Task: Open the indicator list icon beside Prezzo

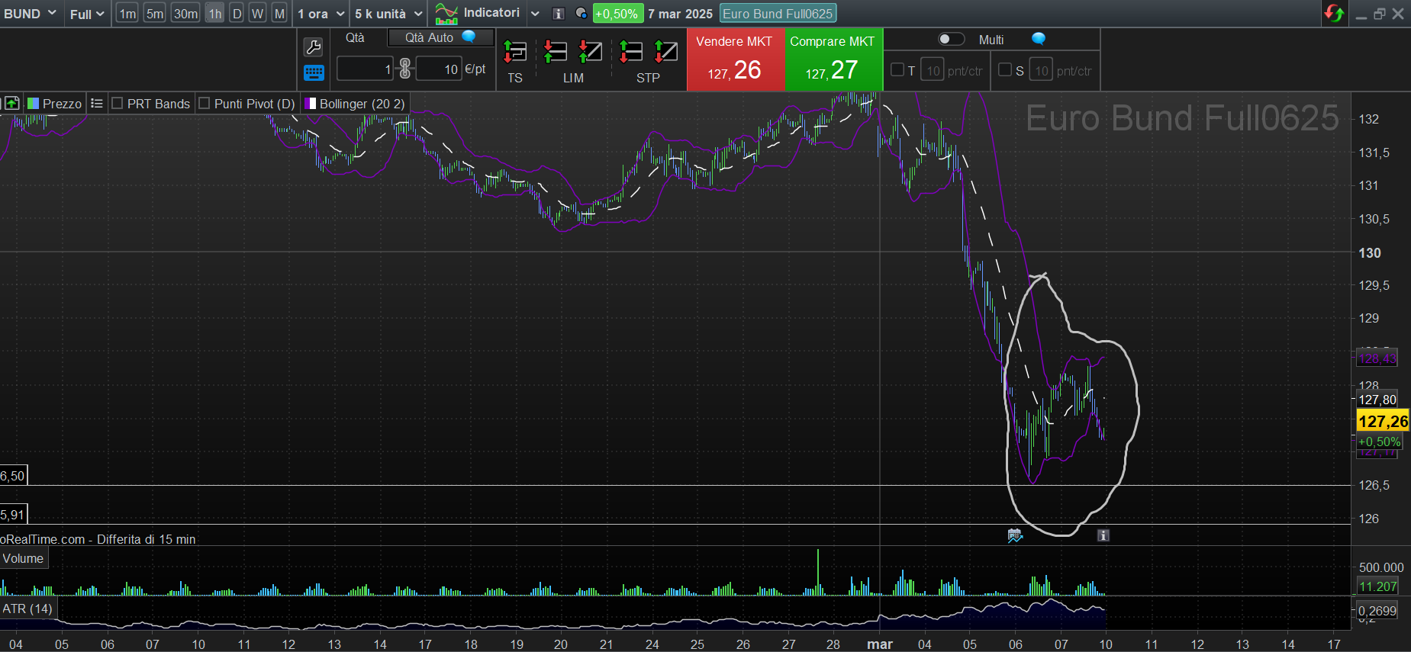Action: pyautogui.click(x=97, y=104)
